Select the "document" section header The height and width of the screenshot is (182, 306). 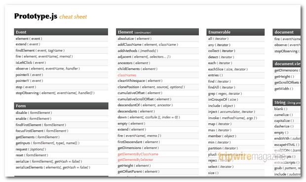click(286, 32)
